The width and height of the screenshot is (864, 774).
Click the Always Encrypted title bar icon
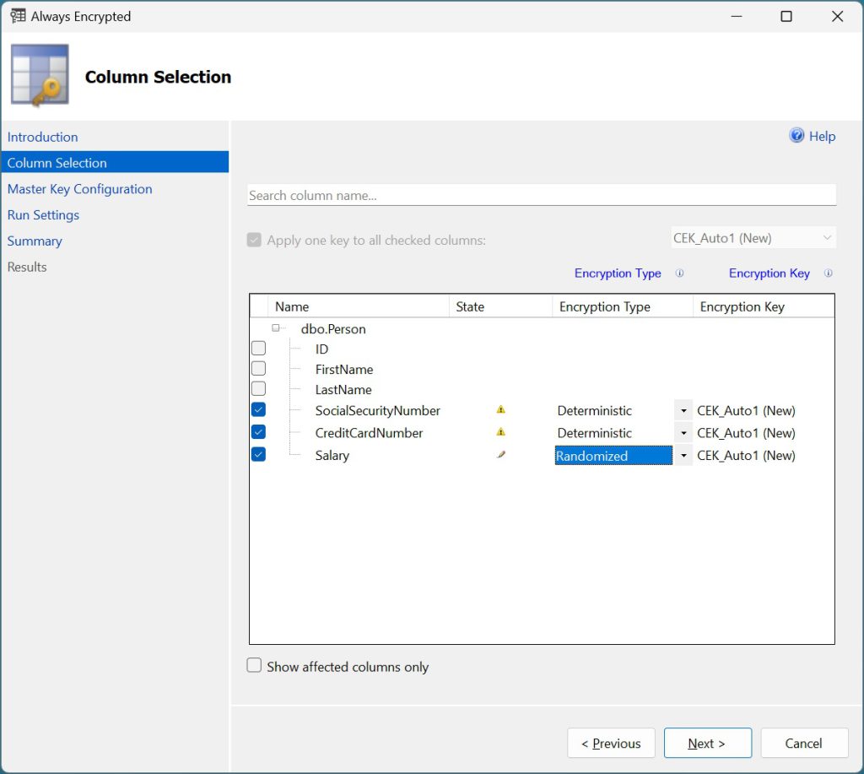[x=17, y=16]
